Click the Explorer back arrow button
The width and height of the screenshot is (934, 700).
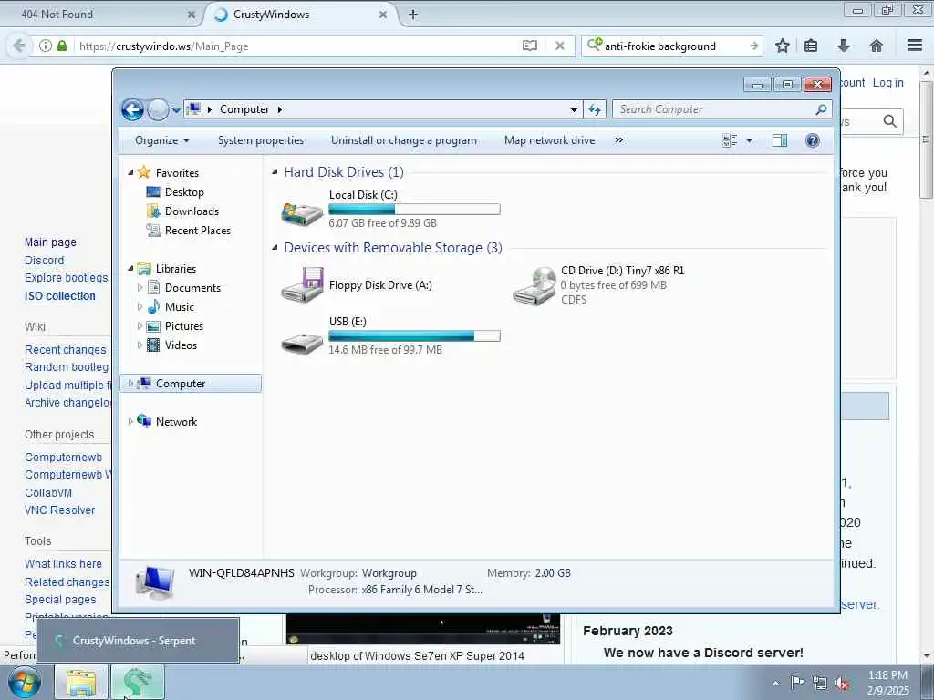[132, 109]
